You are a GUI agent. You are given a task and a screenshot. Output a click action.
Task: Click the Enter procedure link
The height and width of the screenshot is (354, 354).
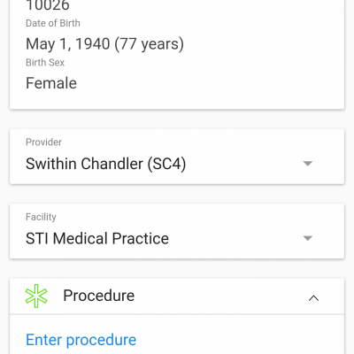pos(81,340)
